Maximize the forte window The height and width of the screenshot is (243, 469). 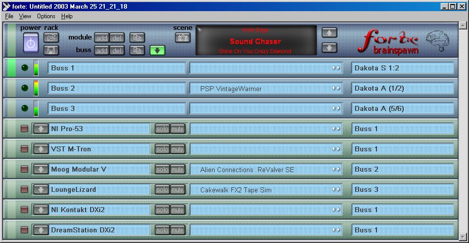[x=453, y=6]
